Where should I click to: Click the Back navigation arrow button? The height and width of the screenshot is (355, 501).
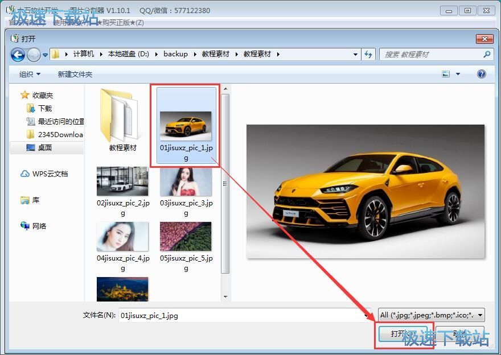point(18,55)
